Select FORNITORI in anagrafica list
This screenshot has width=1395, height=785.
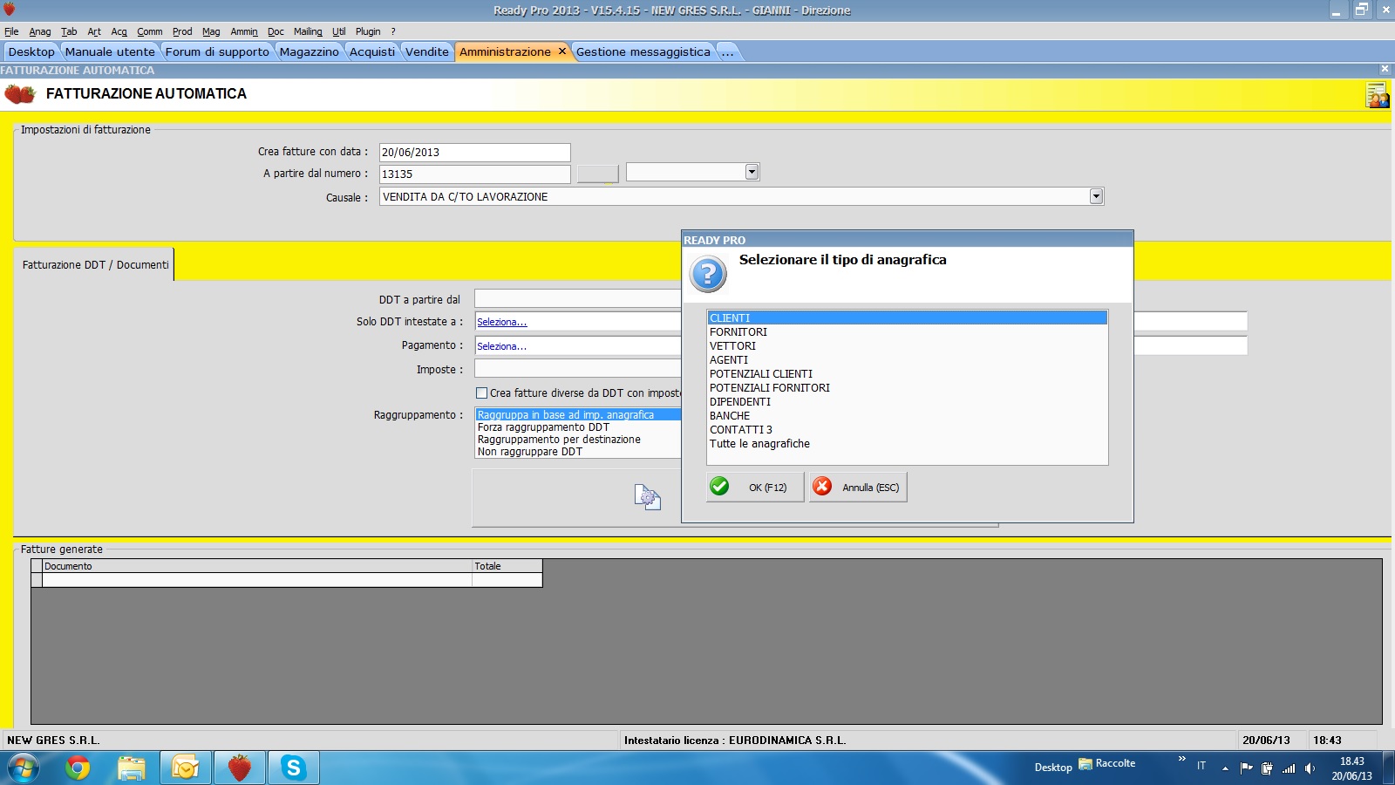pos(907,332)
